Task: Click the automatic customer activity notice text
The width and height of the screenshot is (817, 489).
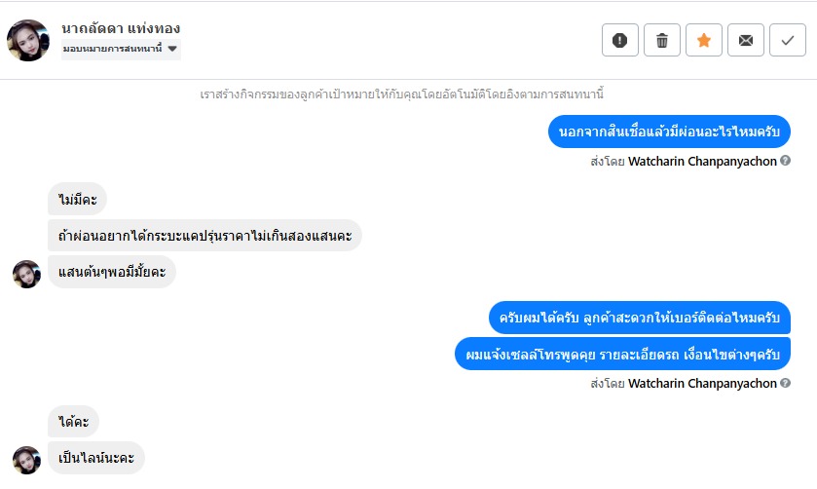Action: pos(400,94)
